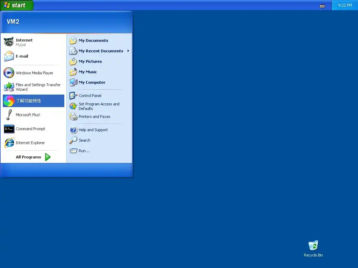The width and height of the screenshot is (358, 268).
Task: Open the My Documents folder icon
Action: pyautogui.click(x=73, y=40)
